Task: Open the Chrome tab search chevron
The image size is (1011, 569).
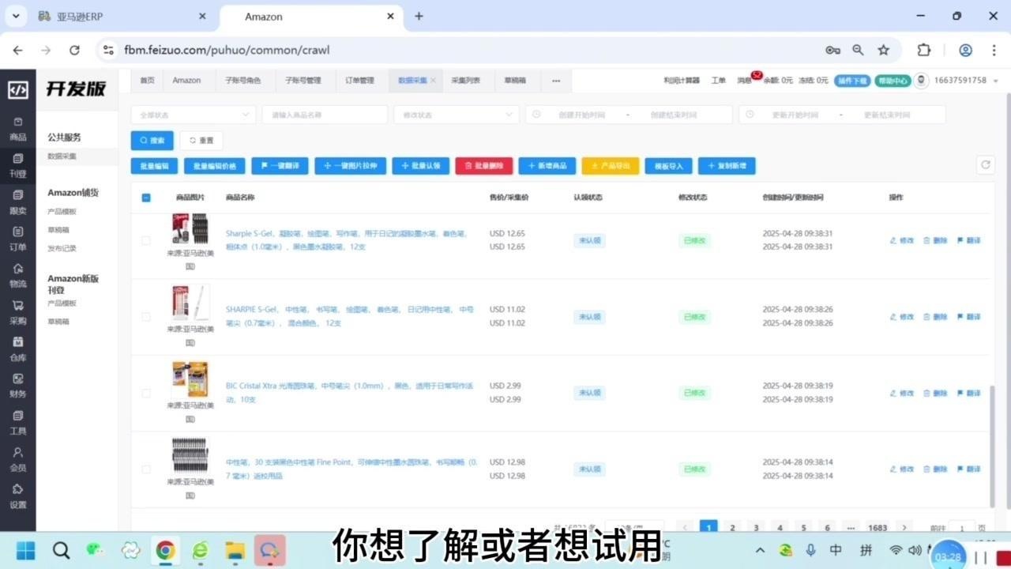Action: pyautogui.click(x=15, y=16)
